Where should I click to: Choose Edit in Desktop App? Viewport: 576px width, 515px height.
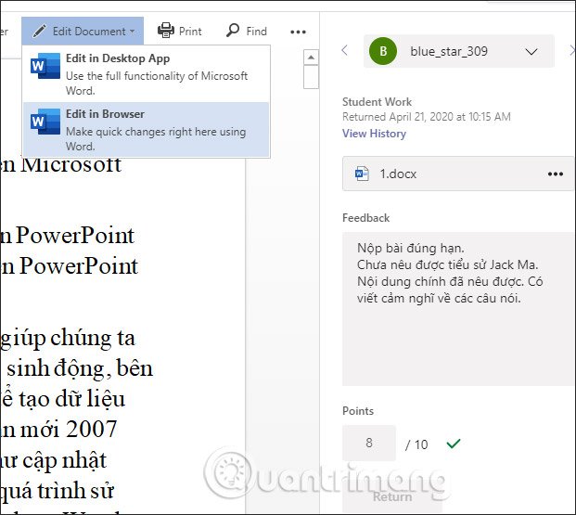tap(147, 74)
